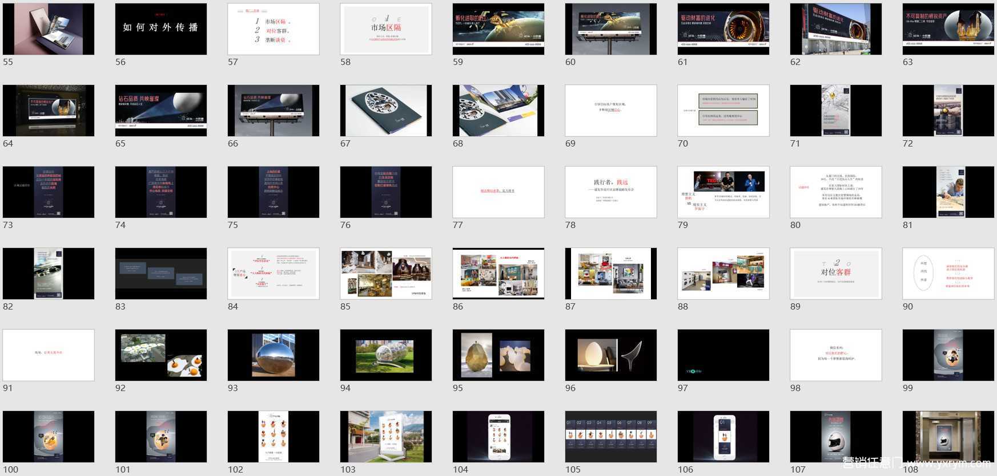The width and height of the screenshot is (997, 476).
Task: Click slide 81 thumbnail
Action: pos(948,192)
